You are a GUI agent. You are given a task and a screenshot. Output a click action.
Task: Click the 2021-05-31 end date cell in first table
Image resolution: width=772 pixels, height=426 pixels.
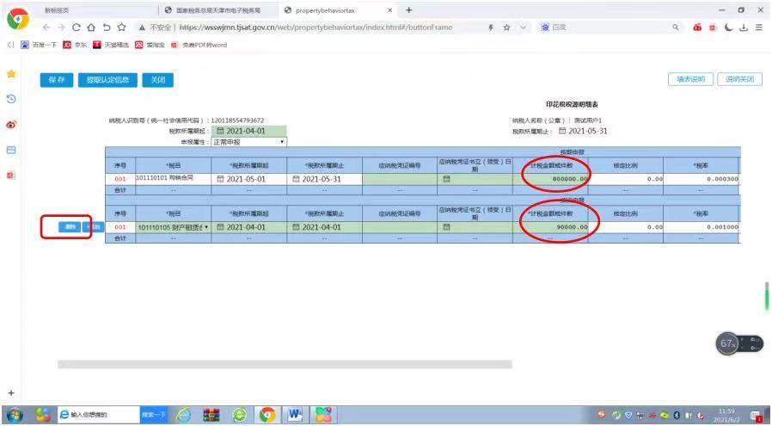324,179
